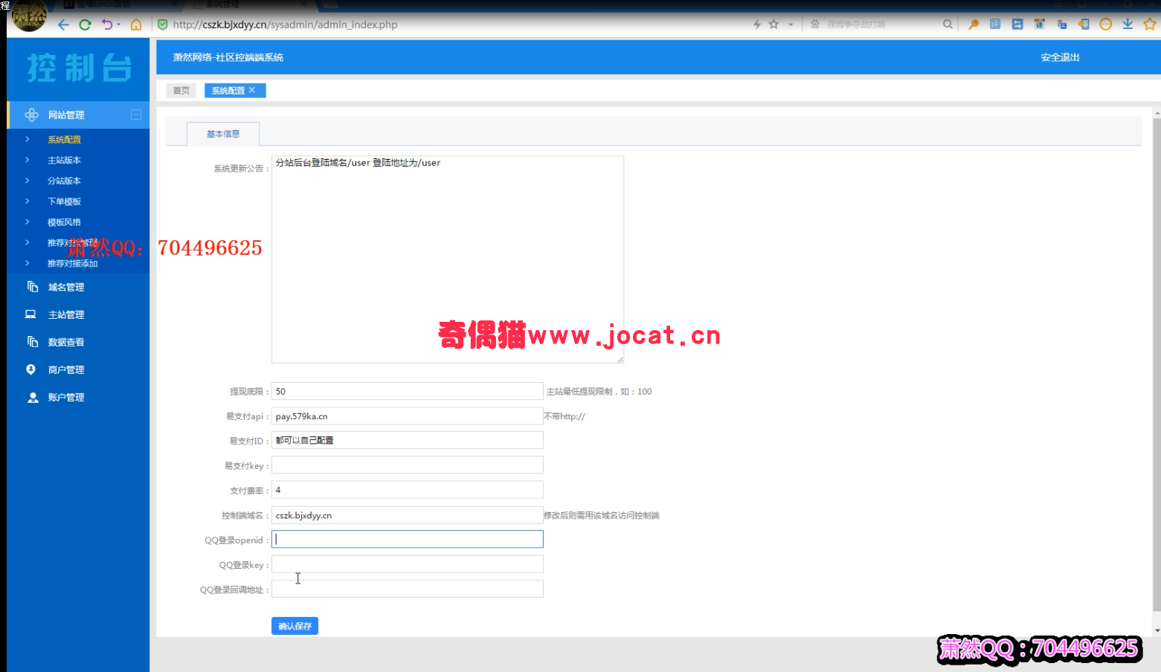1161x672 pixels.
Task: Switch to the 首页 tab
Action: click(x=181, y=91)
